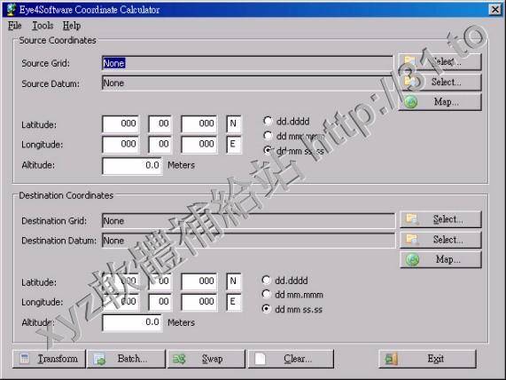Click the Clear button
Viewport: 506px width, 380px height.
tap(291, 359)
